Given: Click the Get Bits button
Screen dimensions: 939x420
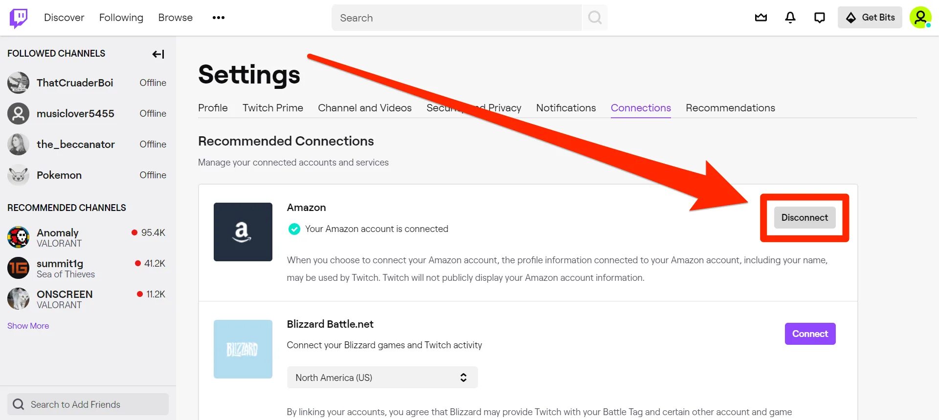Looking at the screenshot, I should [x=870, y=18].
